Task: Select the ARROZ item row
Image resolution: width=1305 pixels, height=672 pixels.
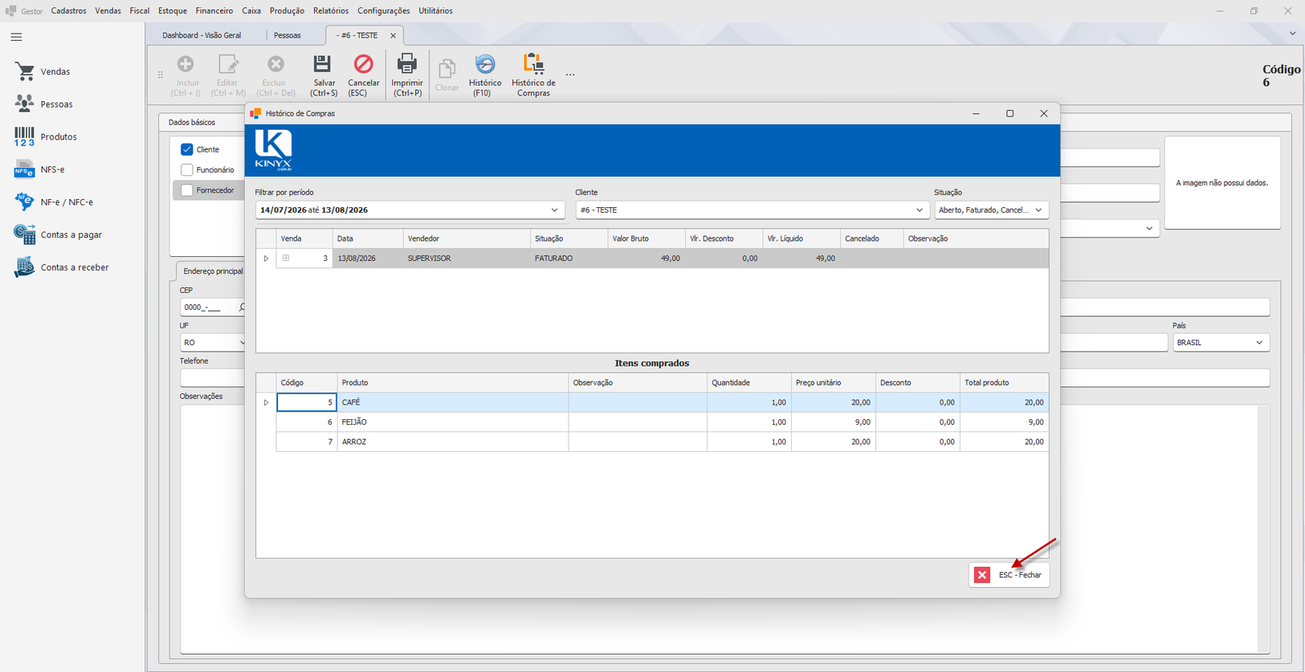Action: click(x=662, y=442)
